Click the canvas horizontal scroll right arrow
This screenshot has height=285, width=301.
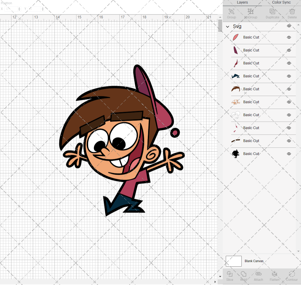215,282
